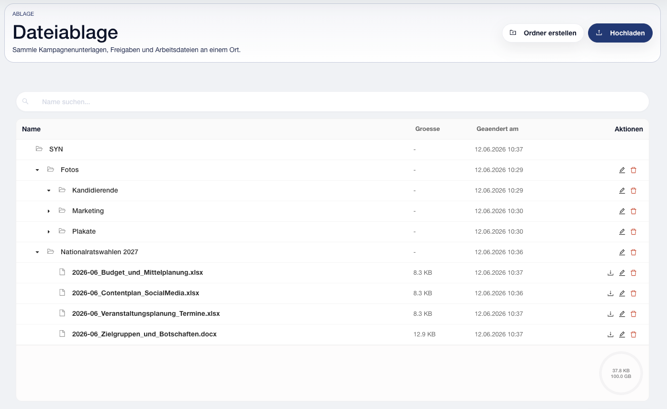Collapse the Kandidierende folder arrow
The image size is (667, 409).
pyautogui.click(x=49, y=191)
